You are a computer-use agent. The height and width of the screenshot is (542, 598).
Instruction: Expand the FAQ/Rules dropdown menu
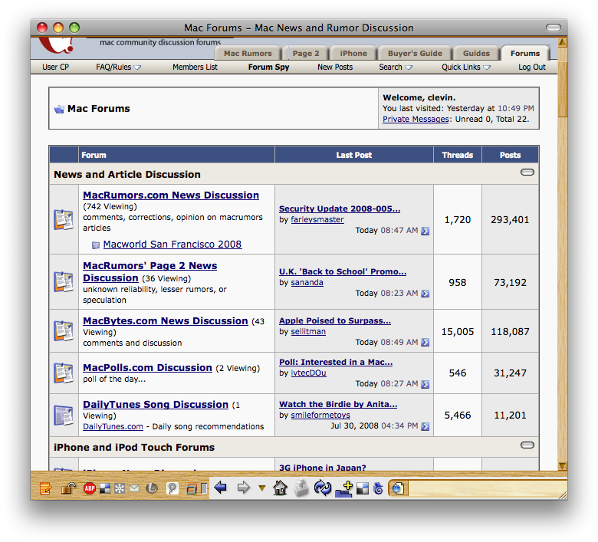[x=118, y=67]
